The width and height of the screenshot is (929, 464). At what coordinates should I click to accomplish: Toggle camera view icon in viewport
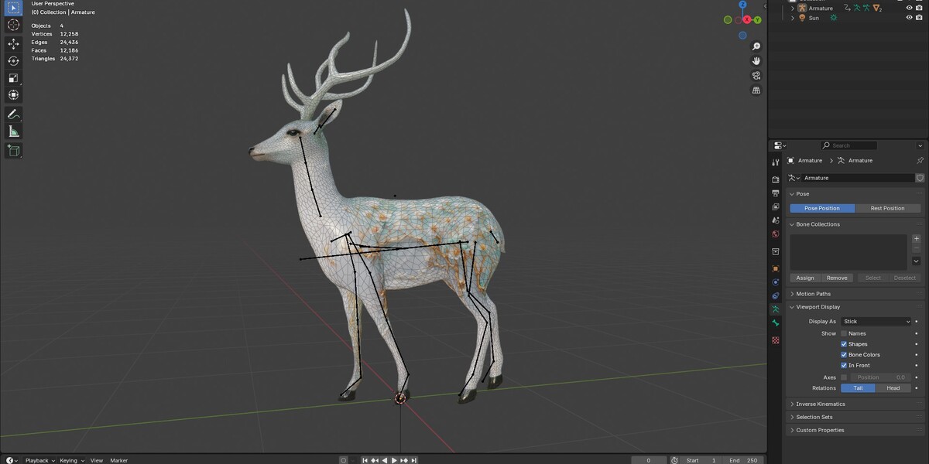click(756, 76)
